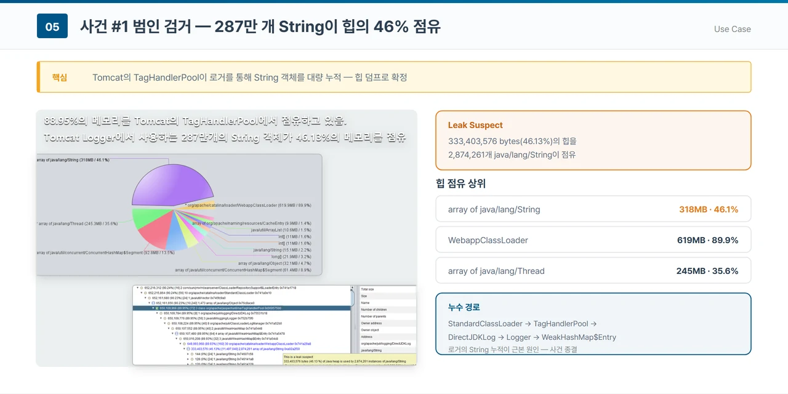This screenshot has height=394, width=788.
Task: Click the 'StandardClassLoader → TagHandlerPool →' path line
Action: click(522, 323)
